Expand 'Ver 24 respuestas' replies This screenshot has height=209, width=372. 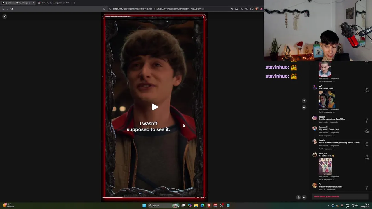click(x=326, y=112)
